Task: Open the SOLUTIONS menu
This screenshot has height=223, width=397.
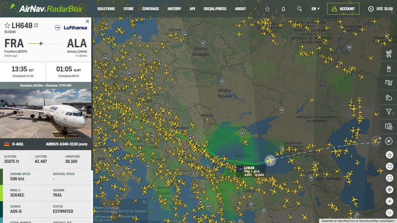Action: [106, 9]
